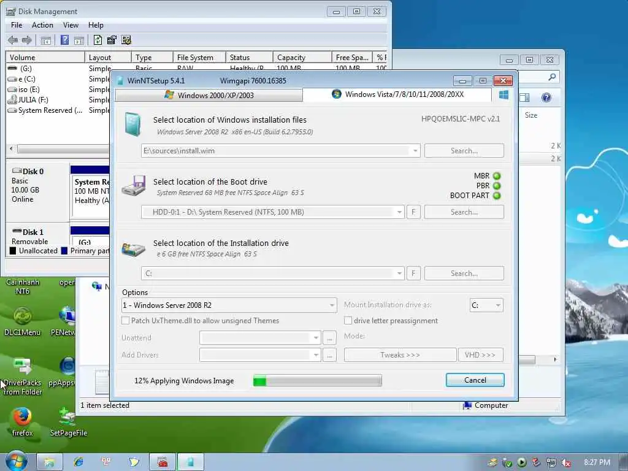Toggle Patch UxTheme.dll checkbox

click(125, 320)
